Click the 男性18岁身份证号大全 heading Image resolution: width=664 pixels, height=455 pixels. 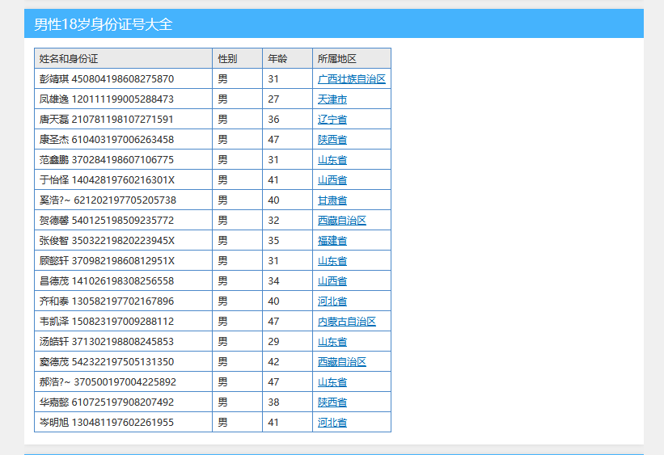click(x=103, y=24)
